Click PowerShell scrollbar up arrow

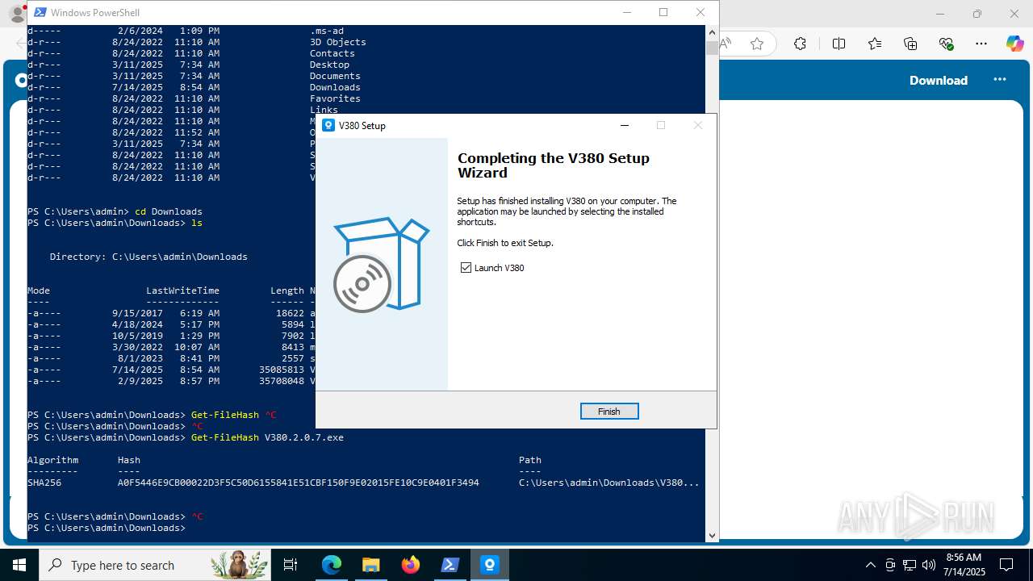pos(712,31)
